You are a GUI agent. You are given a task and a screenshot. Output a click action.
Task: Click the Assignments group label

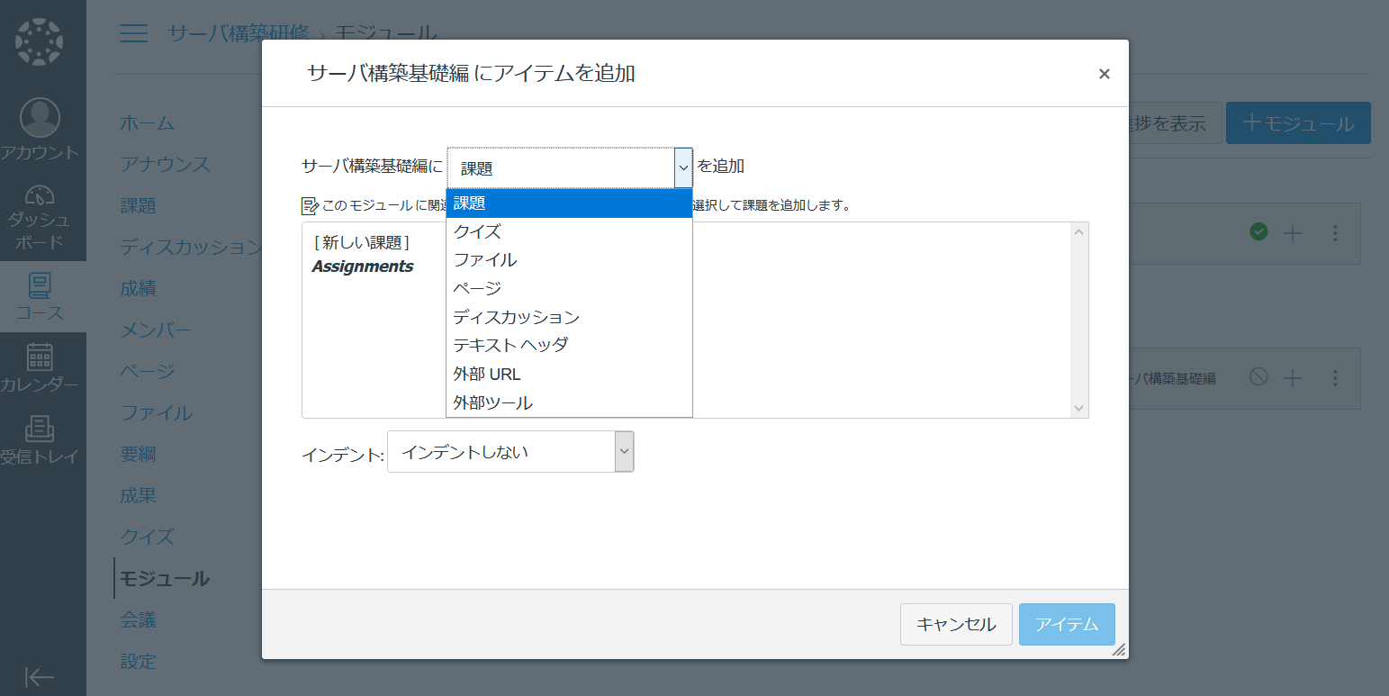click(x=363, y=267)
